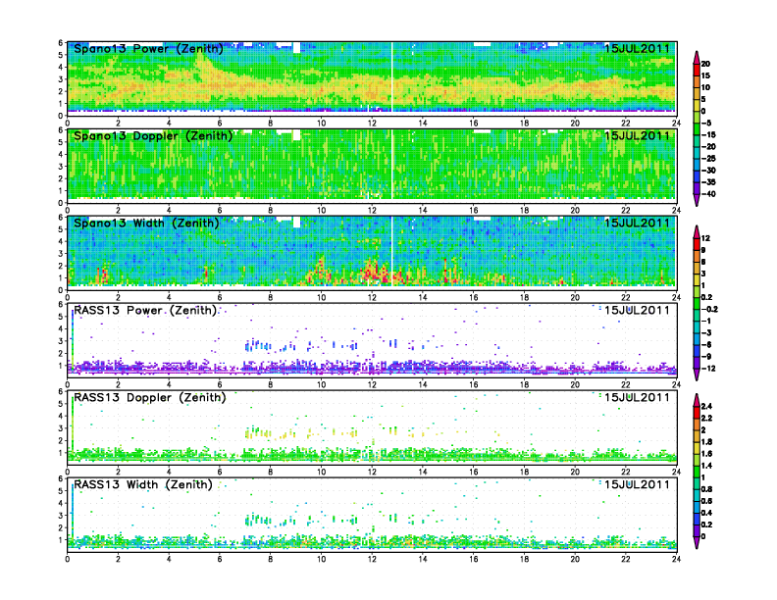Screen dimensions: 777x600
Task: Click the blue echo cluster near hour 7 in RASS13 Power
Action: tap(259, 345)
